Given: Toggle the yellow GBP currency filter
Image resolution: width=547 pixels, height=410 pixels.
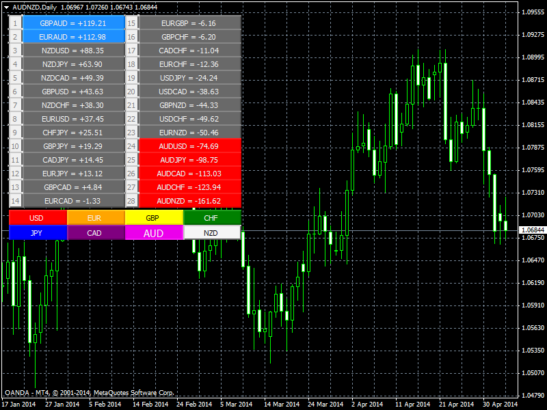Looking at the screenshot, I should [x=153, y=218].
